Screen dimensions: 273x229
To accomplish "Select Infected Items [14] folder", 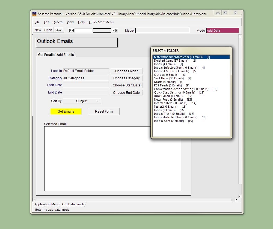I will point(191,103).
